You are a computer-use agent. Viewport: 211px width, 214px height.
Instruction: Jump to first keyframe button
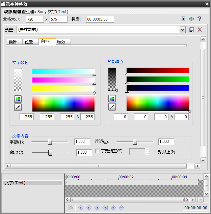pyautogui.click(x=81, y=208)
